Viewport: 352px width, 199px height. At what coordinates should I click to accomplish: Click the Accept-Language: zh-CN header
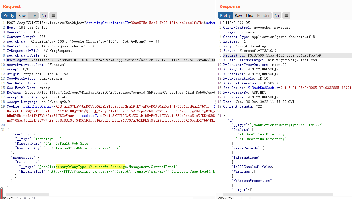38,102
